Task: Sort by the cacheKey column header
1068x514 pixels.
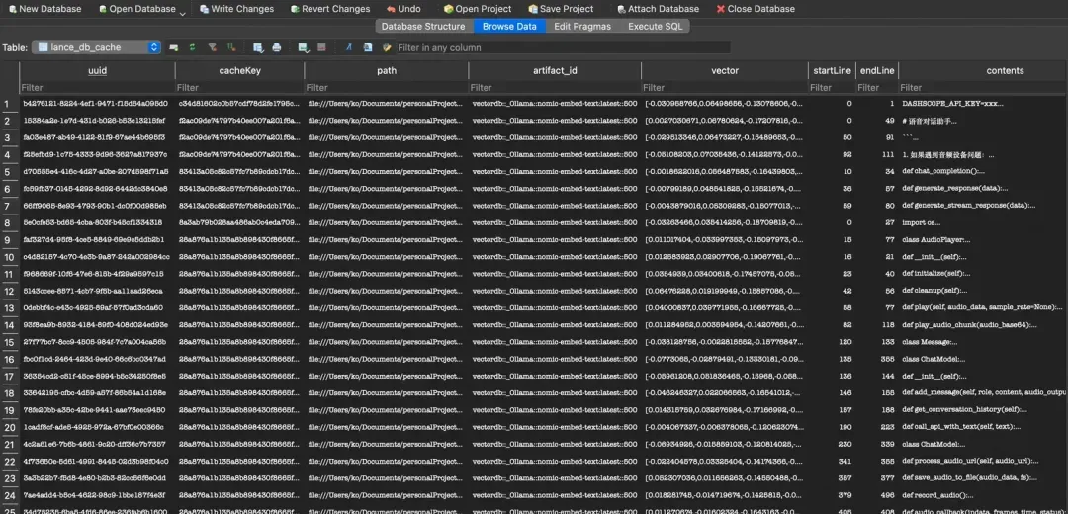Action: [x=239, y=71]
